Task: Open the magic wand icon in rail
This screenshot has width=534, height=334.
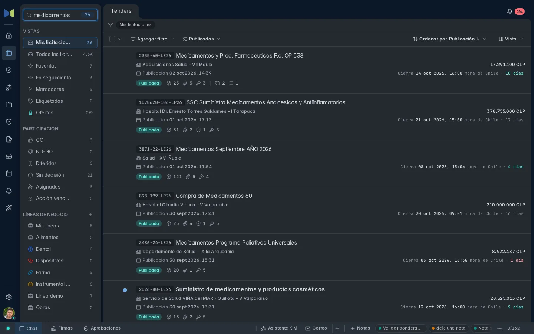Action: click(9, 208)
